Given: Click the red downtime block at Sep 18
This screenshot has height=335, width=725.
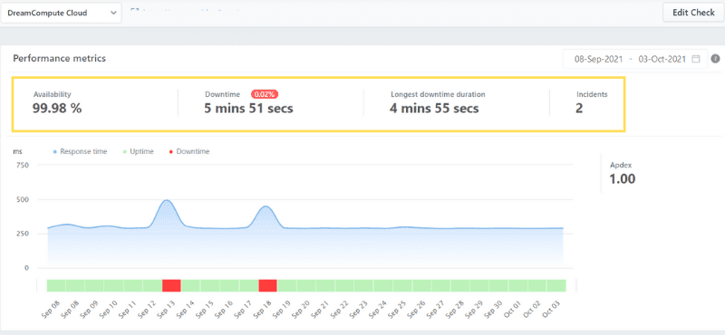Looking at the screenshot, I should tap(267, 285).
